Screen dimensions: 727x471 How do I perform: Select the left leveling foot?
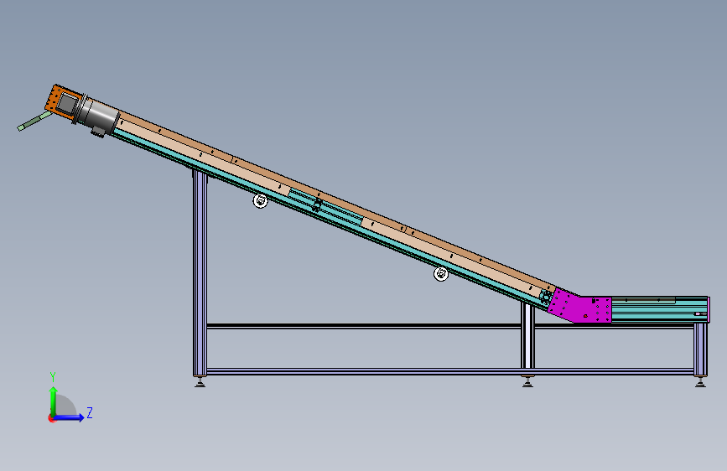point(200,381)
